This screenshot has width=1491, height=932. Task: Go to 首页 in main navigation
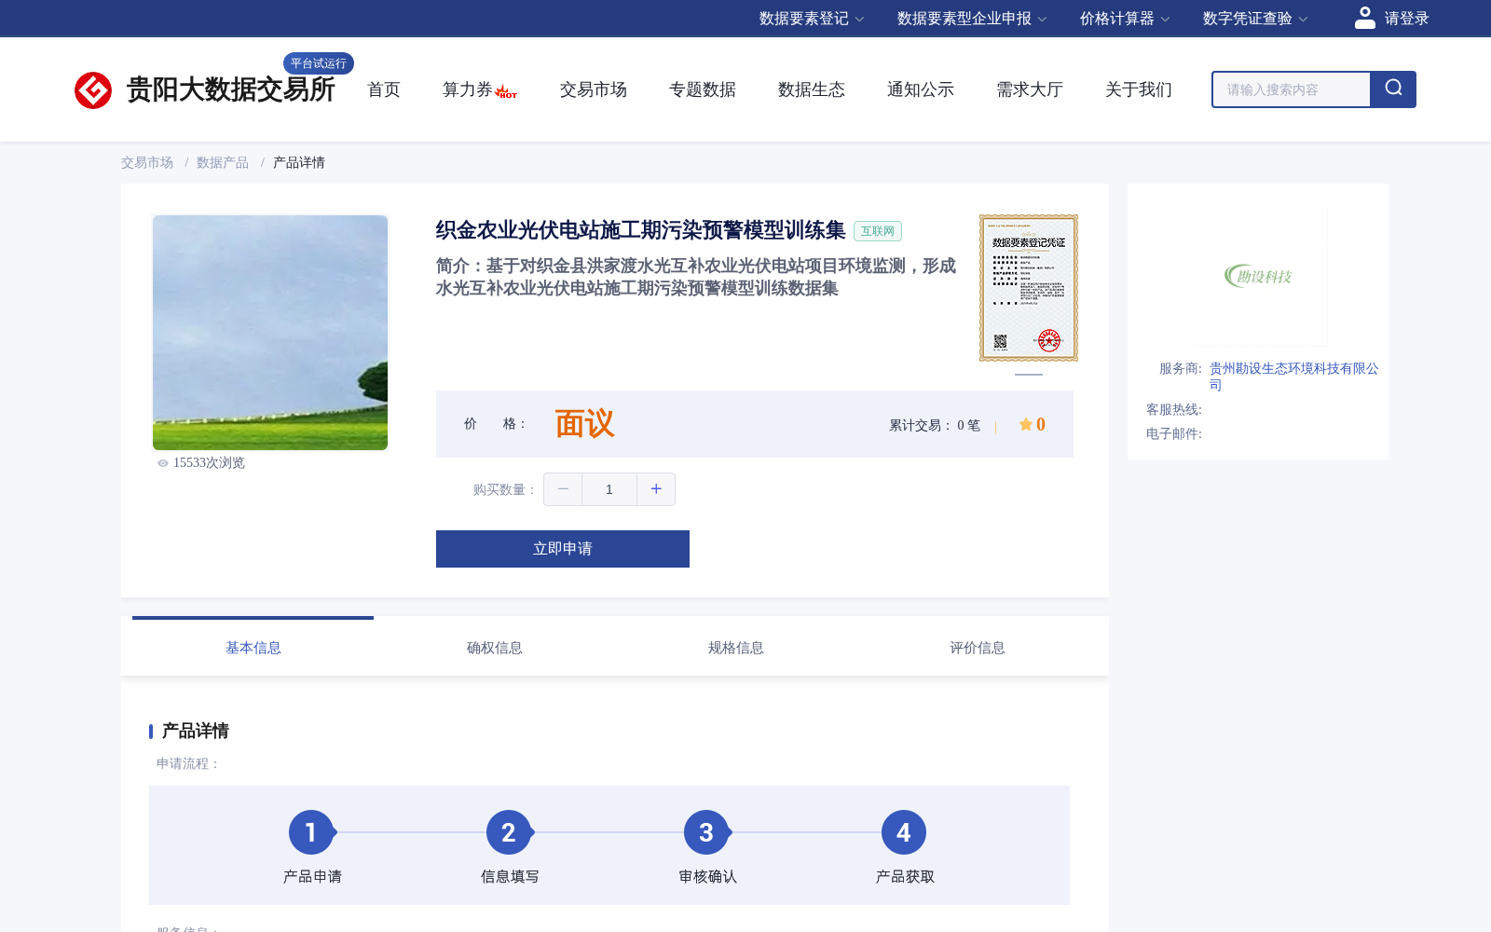click(x=384, y=89)
